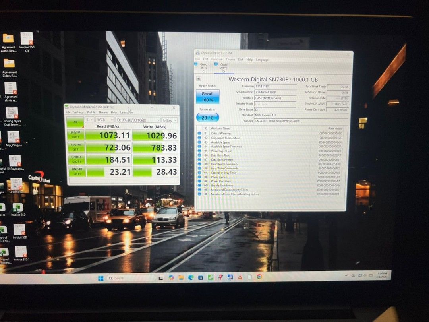Open VLC media player from the taskbar
The image size is (429, 322).
[x=240, y=277]
